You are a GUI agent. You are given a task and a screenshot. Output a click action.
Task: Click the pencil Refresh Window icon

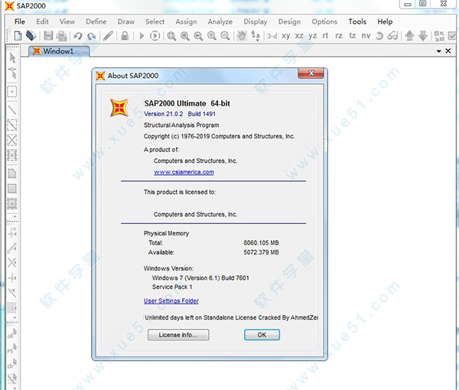pos(108,36)
